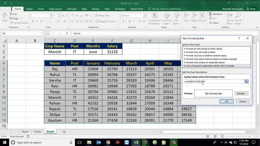Select 'Use a formula to determine' rule type
Image resolution: width=260 pixels, height=146 pixels.
point(217,66)
